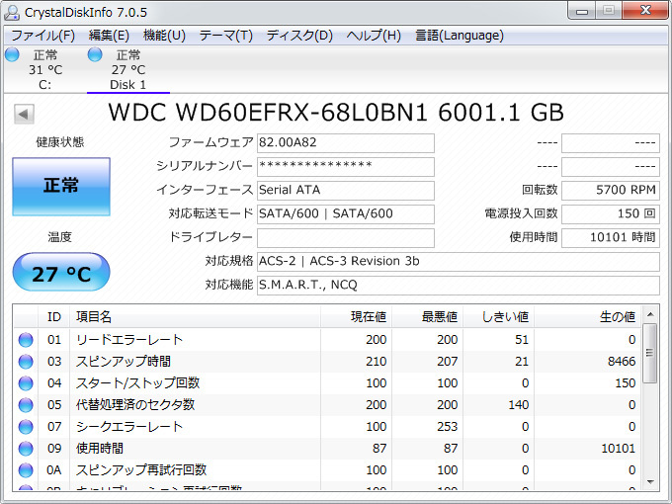The image size is (672, 504).
Task: Switch to the Disk 1 tab
Action: (128, 70)
